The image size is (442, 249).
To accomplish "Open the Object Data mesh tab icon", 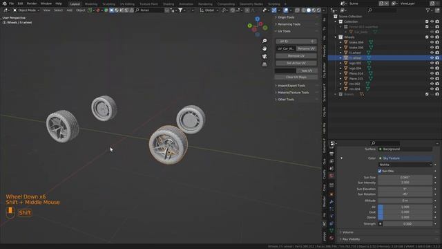I will (331, 230).
